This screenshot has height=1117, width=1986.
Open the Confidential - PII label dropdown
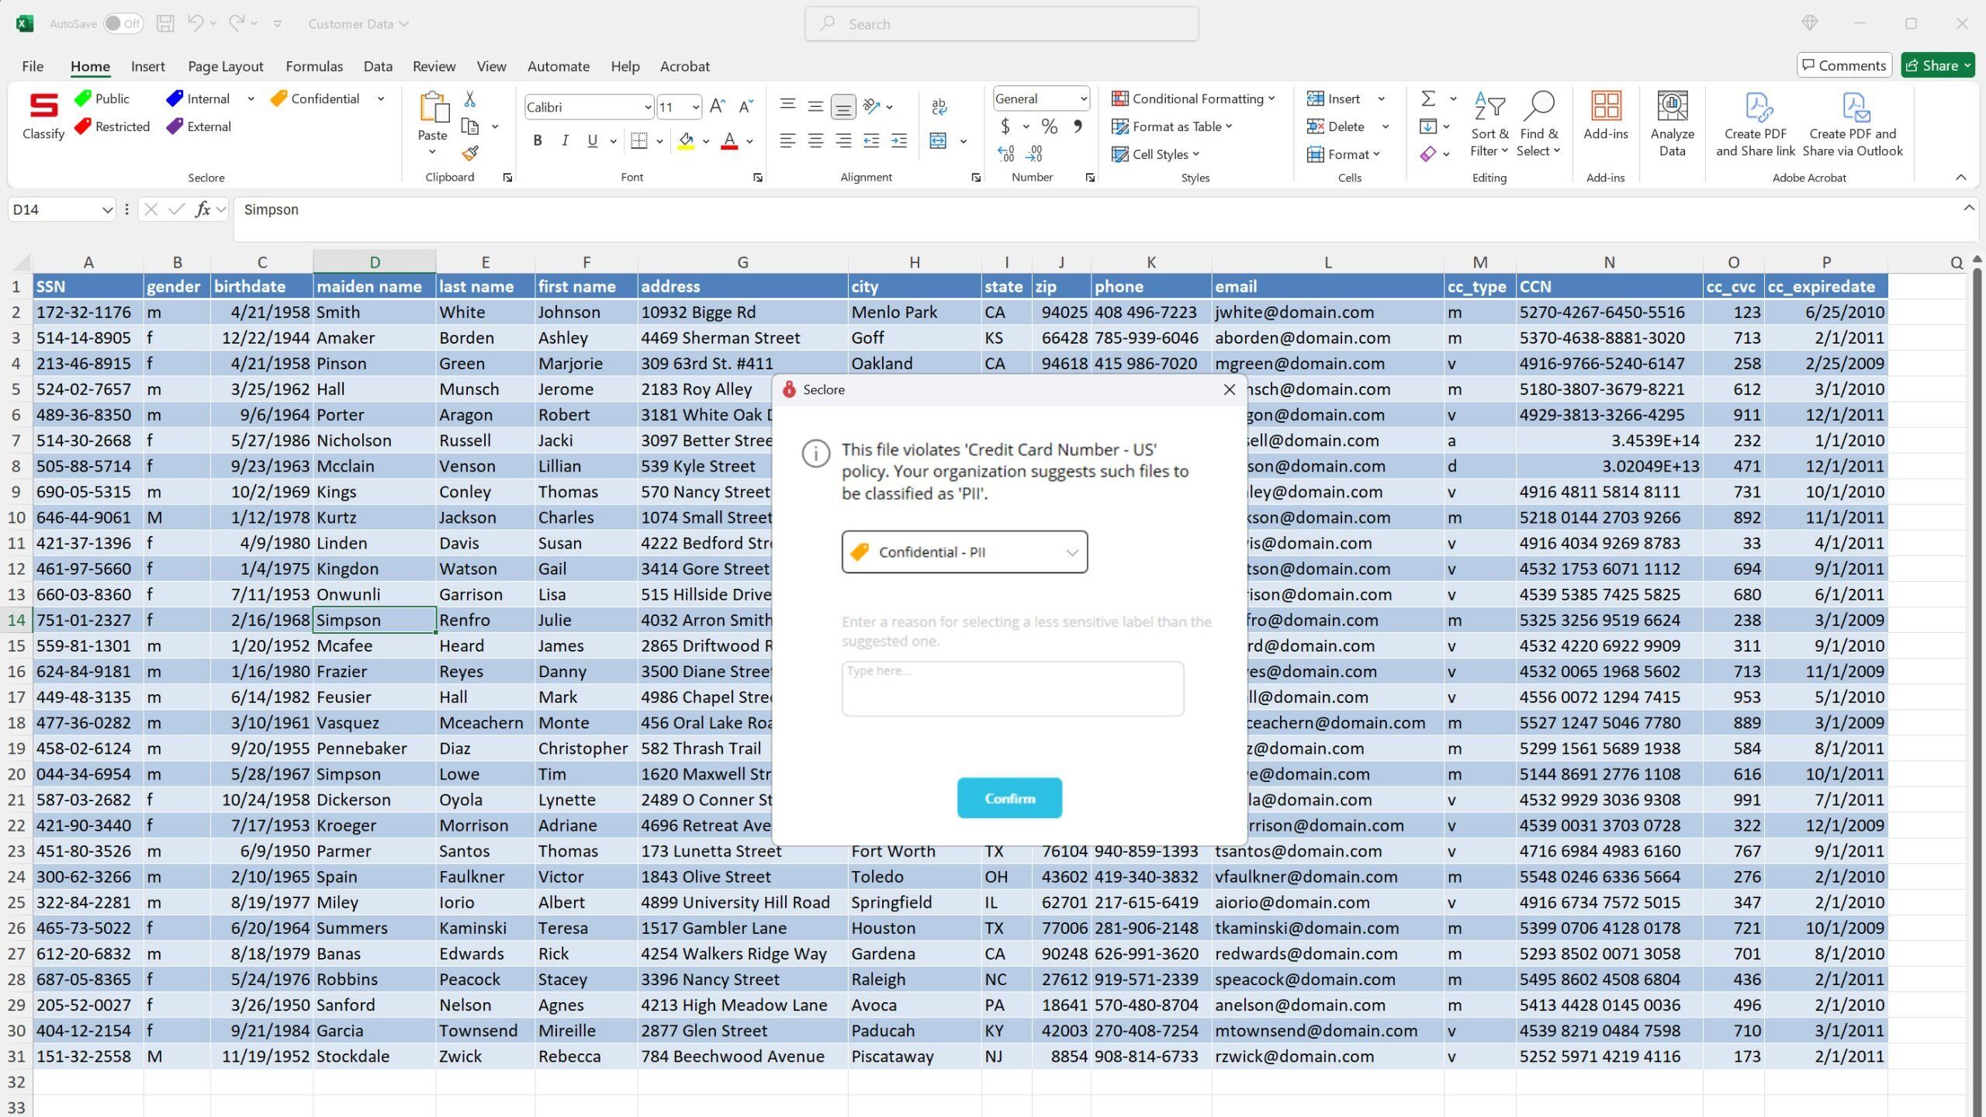tap(964, 552)
